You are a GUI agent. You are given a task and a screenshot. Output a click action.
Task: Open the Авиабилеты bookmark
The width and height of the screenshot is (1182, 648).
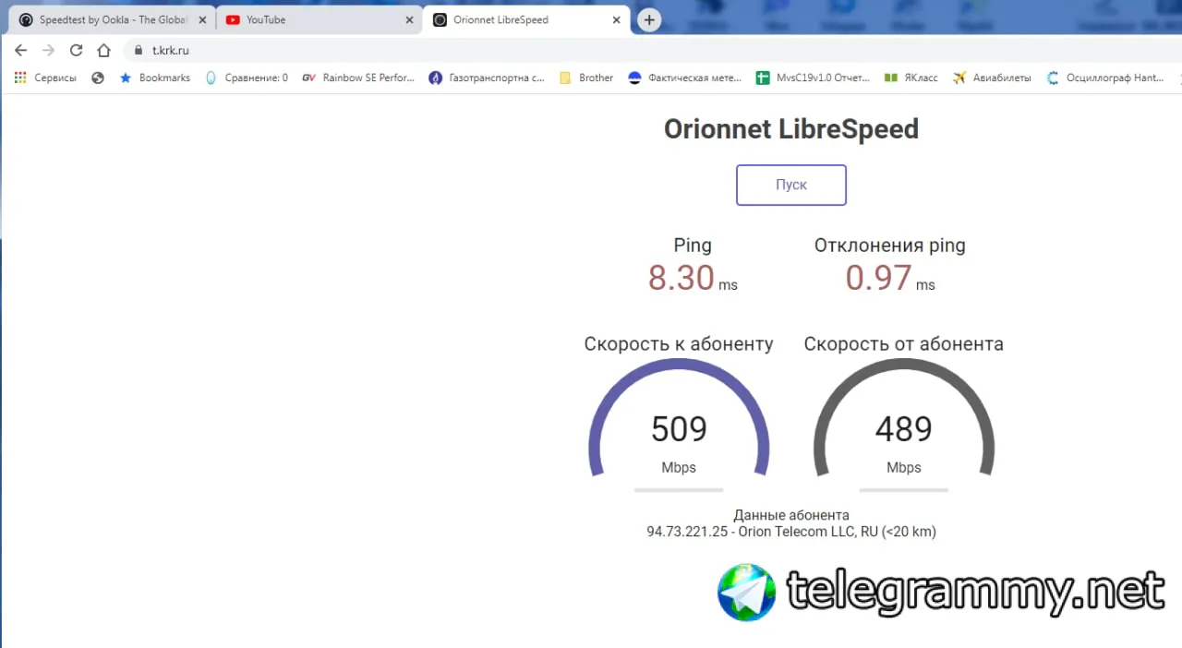click(x=992, y=78)
